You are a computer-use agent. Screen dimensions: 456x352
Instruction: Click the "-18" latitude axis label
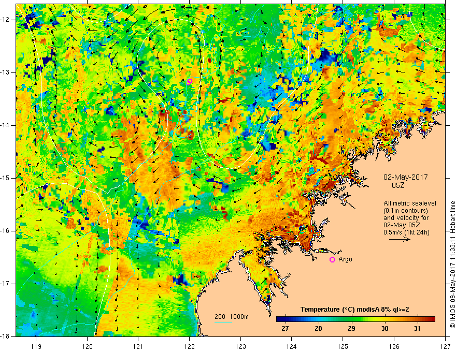pos(6,336)
